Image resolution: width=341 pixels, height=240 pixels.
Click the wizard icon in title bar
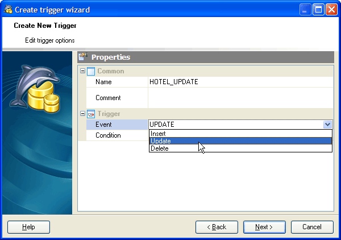(x=8, y=9)
